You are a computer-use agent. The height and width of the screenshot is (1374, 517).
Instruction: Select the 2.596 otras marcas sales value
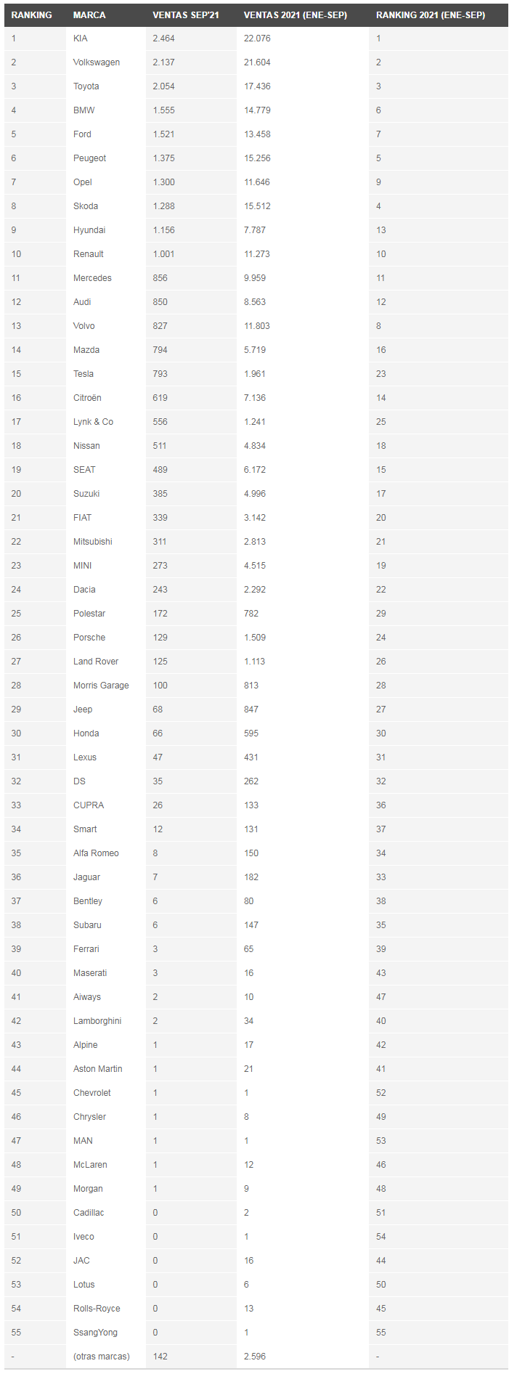(x=255, y=1357)
